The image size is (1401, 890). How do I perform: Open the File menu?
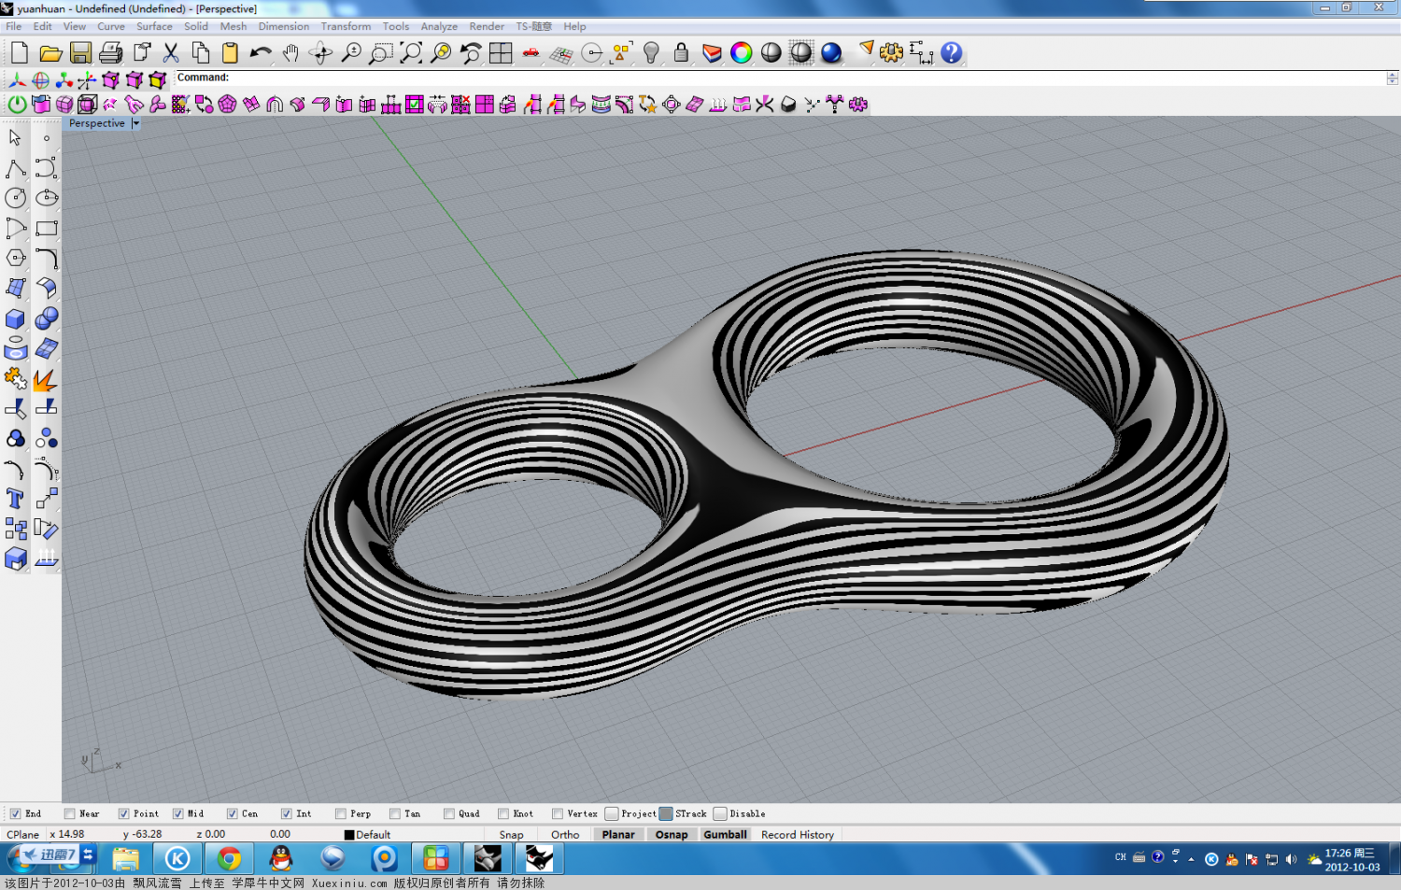pos(13,26)
